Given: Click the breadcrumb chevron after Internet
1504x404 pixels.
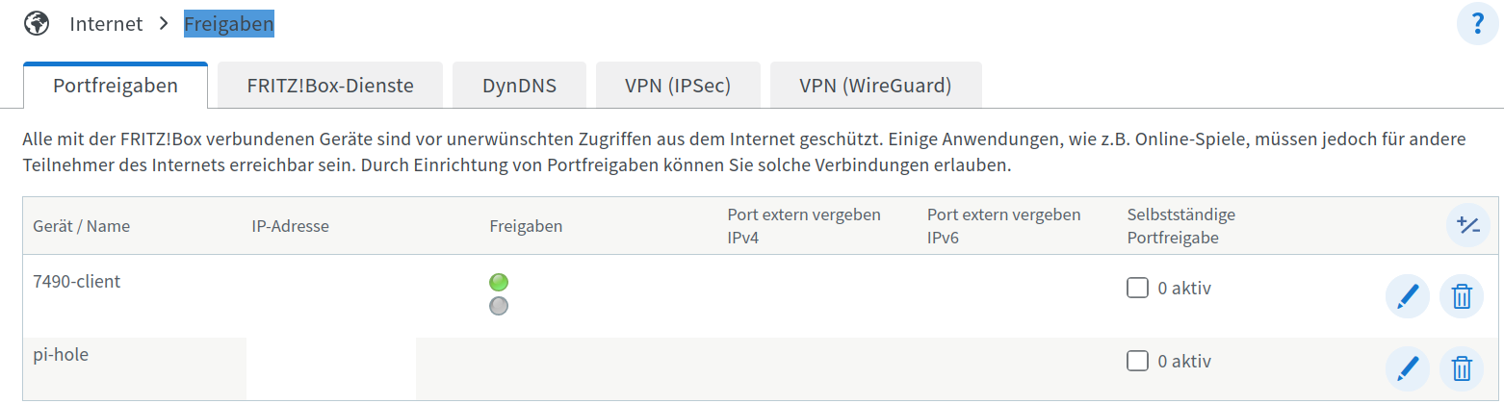Looking at the screenshot, I should coord(164,24).
